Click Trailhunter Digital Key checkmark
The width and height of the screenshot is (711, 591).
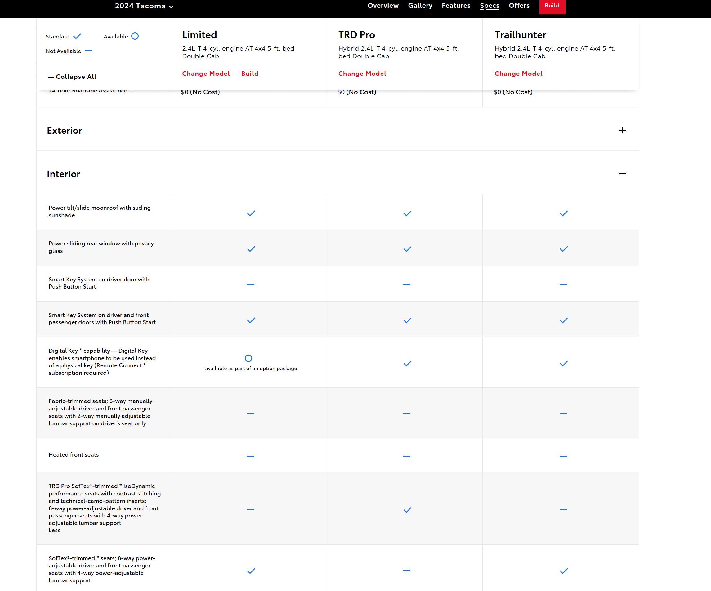[563, 364]
